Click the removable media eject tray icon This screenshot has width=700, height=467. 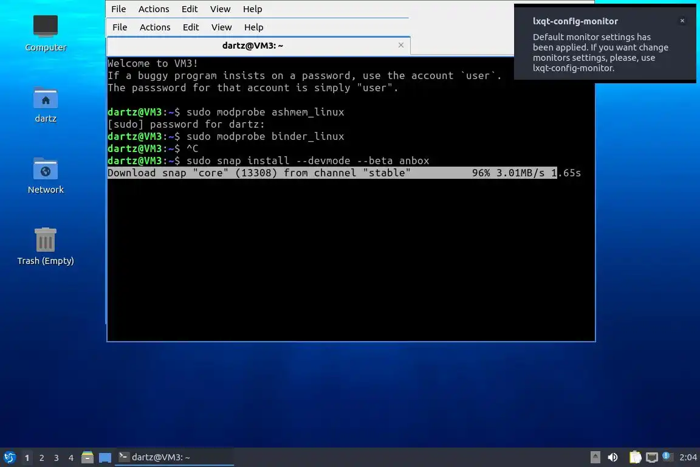(x=595, y=457)
